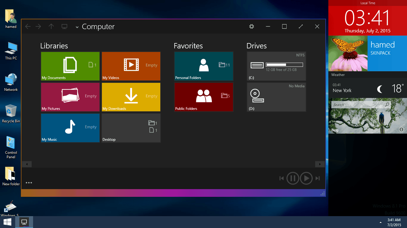Skip to the next track
407x228 pixels.
pyautogui.click(x=317, y=178)
